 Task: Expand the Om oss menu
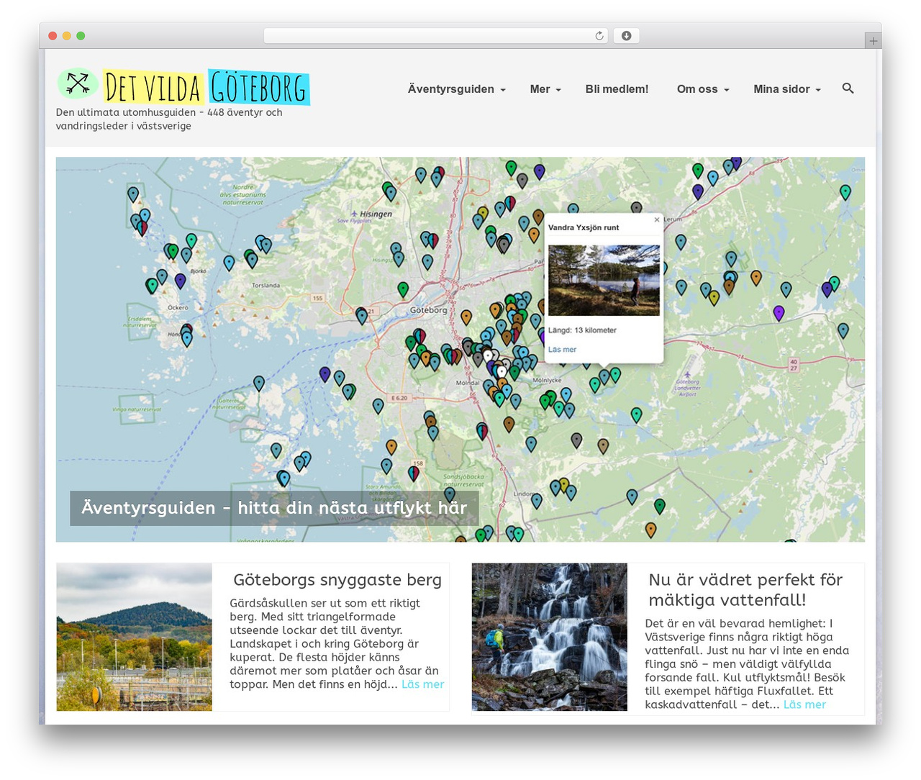(703, 89)
